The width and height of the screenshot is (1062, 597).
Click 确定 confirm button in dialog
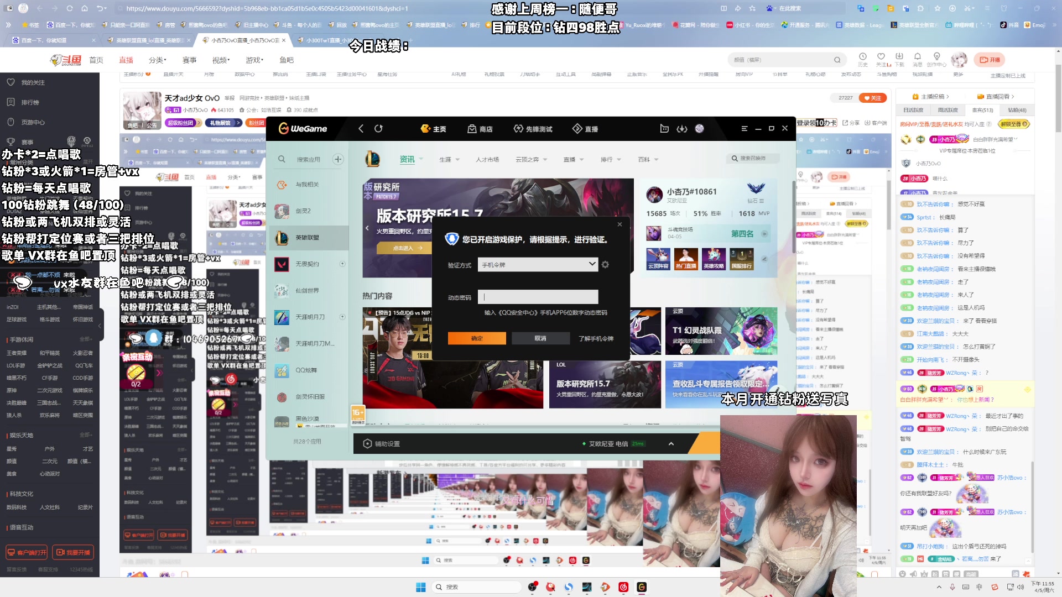pyautogui.click(x=477, y=338)
